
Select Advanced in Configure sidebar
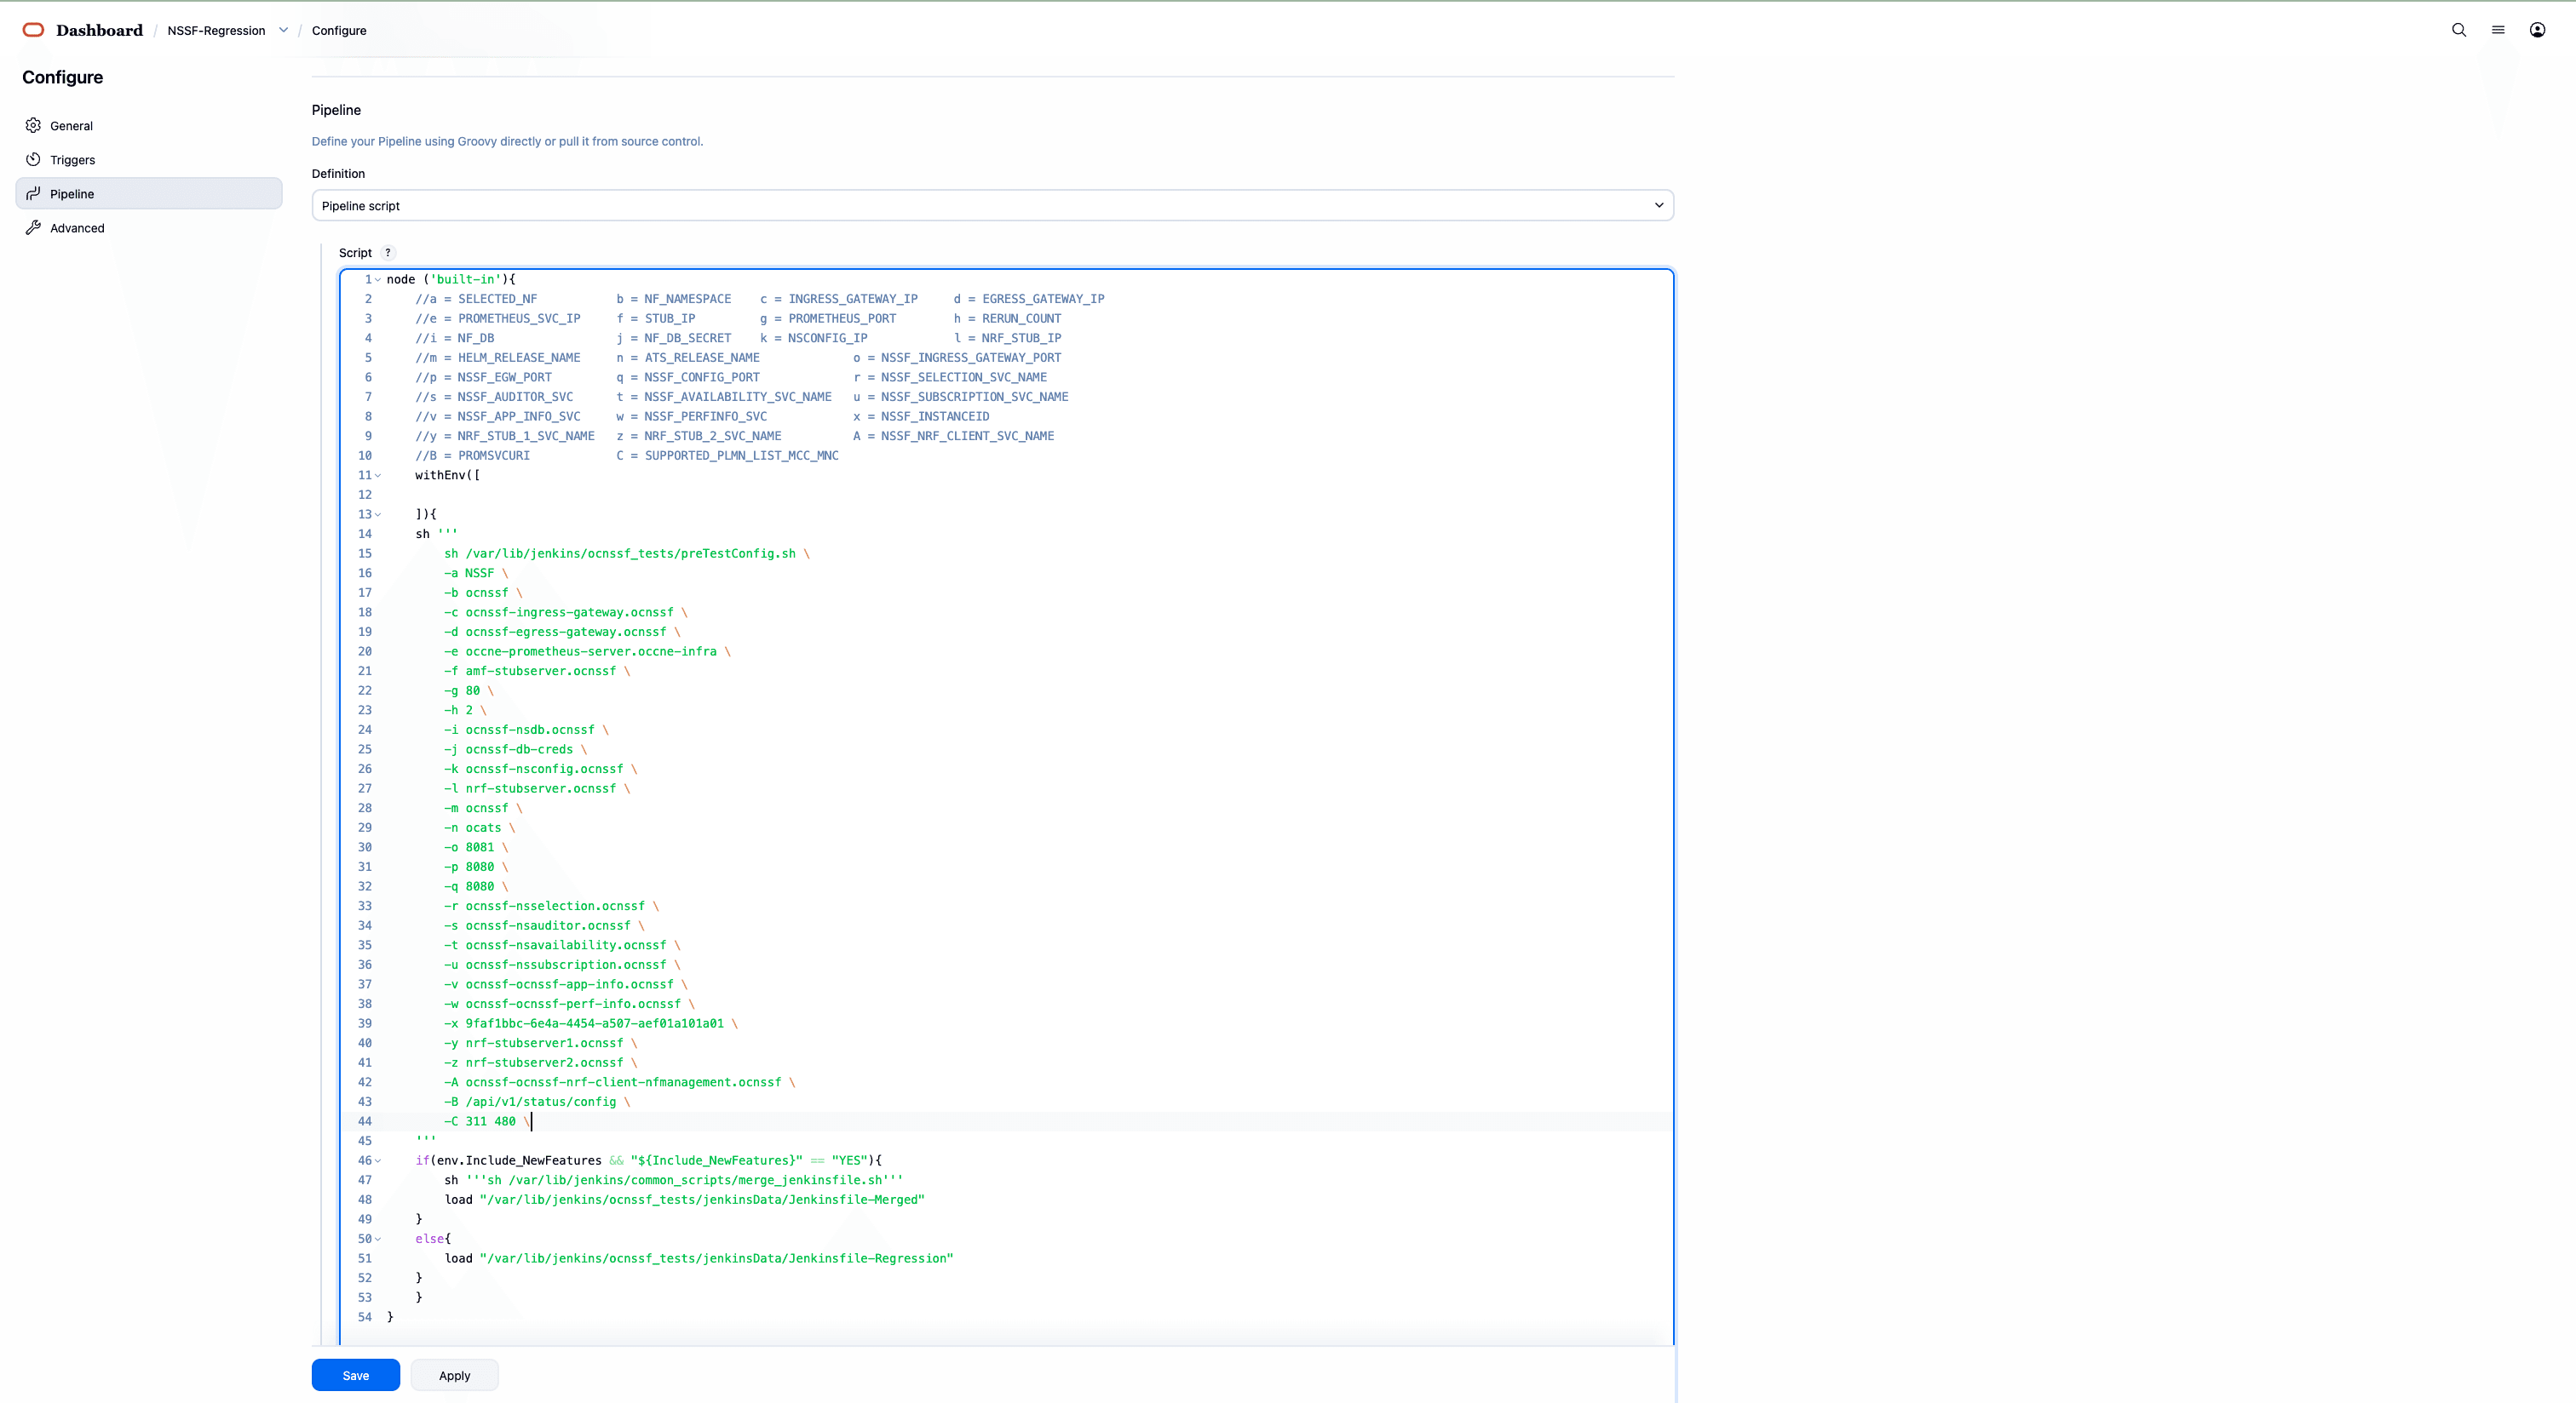[149, 228]
